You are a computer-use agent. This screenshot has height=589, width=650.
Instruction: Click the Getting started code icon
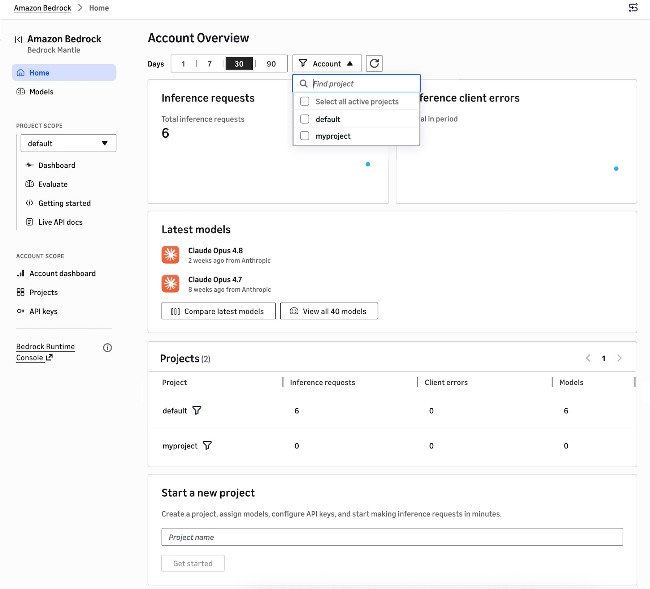tap(30, 203)
